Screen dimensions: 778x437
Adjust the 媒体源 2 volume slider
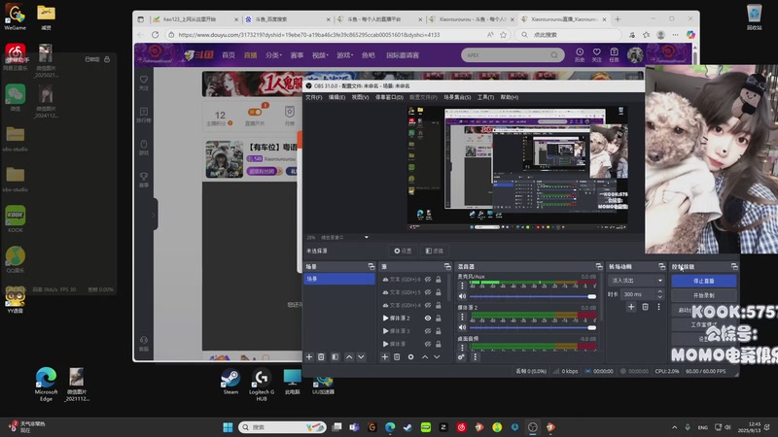[532, 327]
